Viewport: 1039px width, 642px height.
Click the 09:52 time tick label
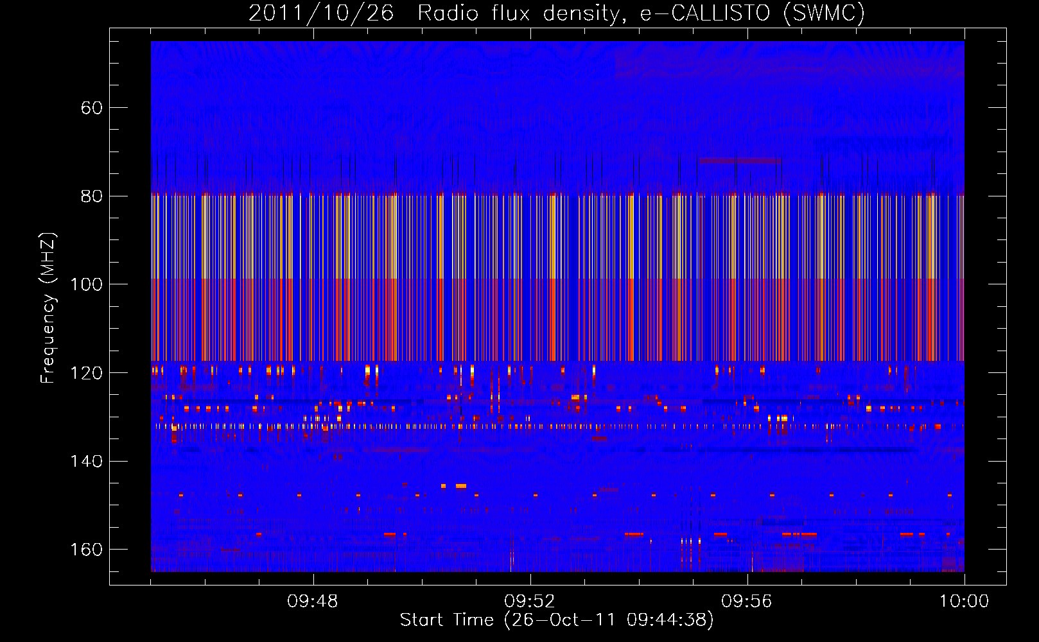tap(530, 602)
